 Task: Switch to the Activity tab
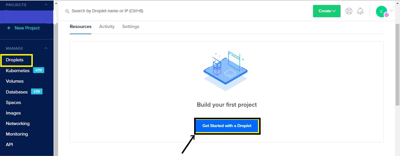tap(107, 27)
